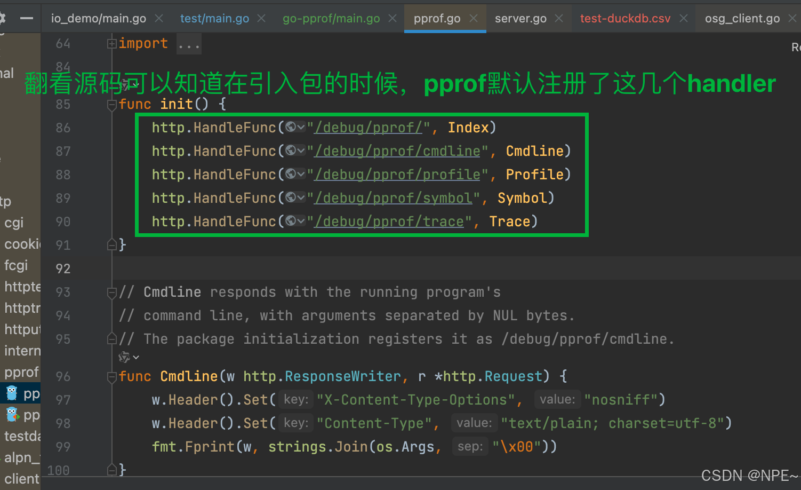This screenshot has width=801, height=490.
Task: Open the test/main.go tab
Action: (x=214, y=18)
